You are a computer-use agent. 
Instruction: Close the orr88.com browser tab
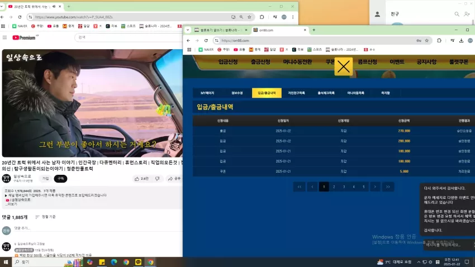[305, 30]
